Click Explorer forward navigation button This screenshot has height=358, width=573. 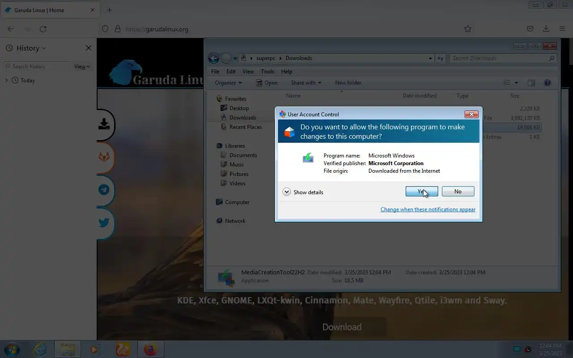pos(226,58)
